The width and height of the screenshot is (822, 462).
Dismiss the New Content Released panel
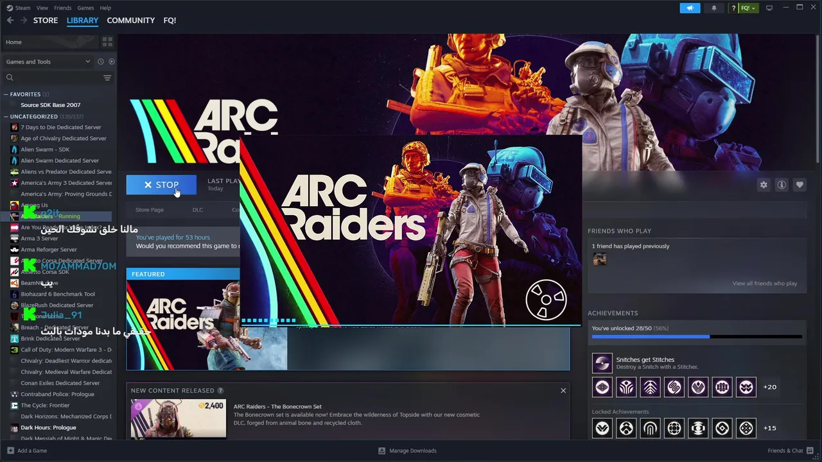(x=563, y=390)
